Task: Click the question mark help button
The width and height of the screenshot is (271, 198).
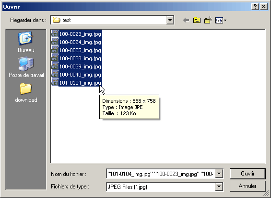Action: tap(255, 7)
